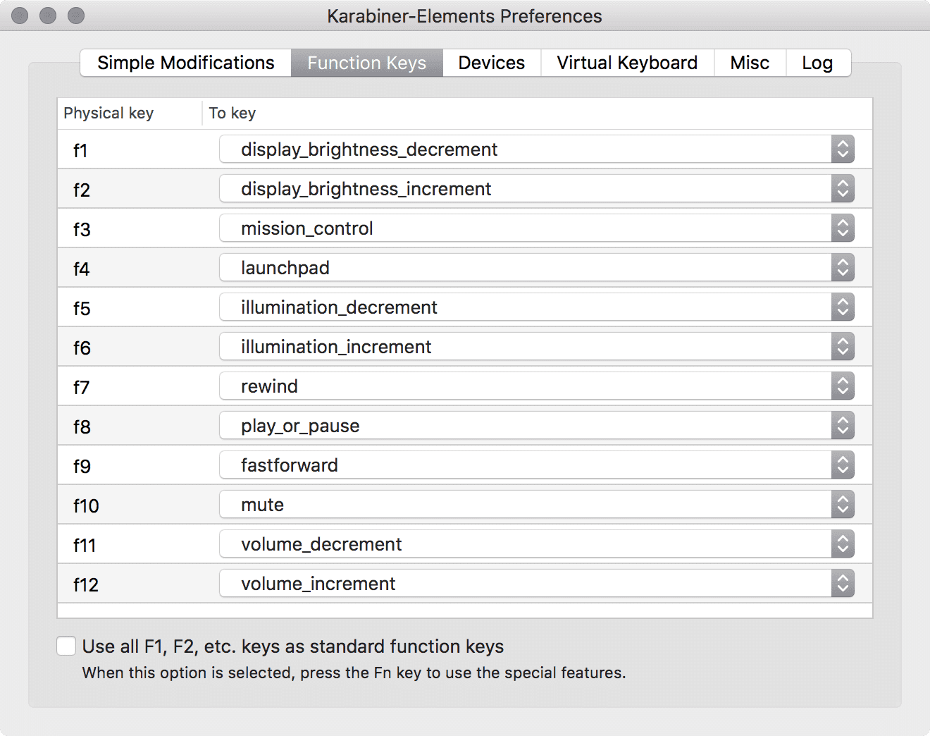Open the f7 rewind key dropdown
This screenshot has height=736, width=930.
pyautogui.click(x=536, y=386)
